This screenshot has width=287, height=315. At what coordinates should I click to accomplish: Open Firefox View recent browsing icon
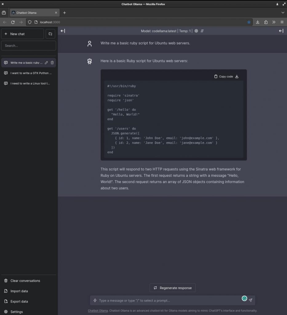pos(4,13)
